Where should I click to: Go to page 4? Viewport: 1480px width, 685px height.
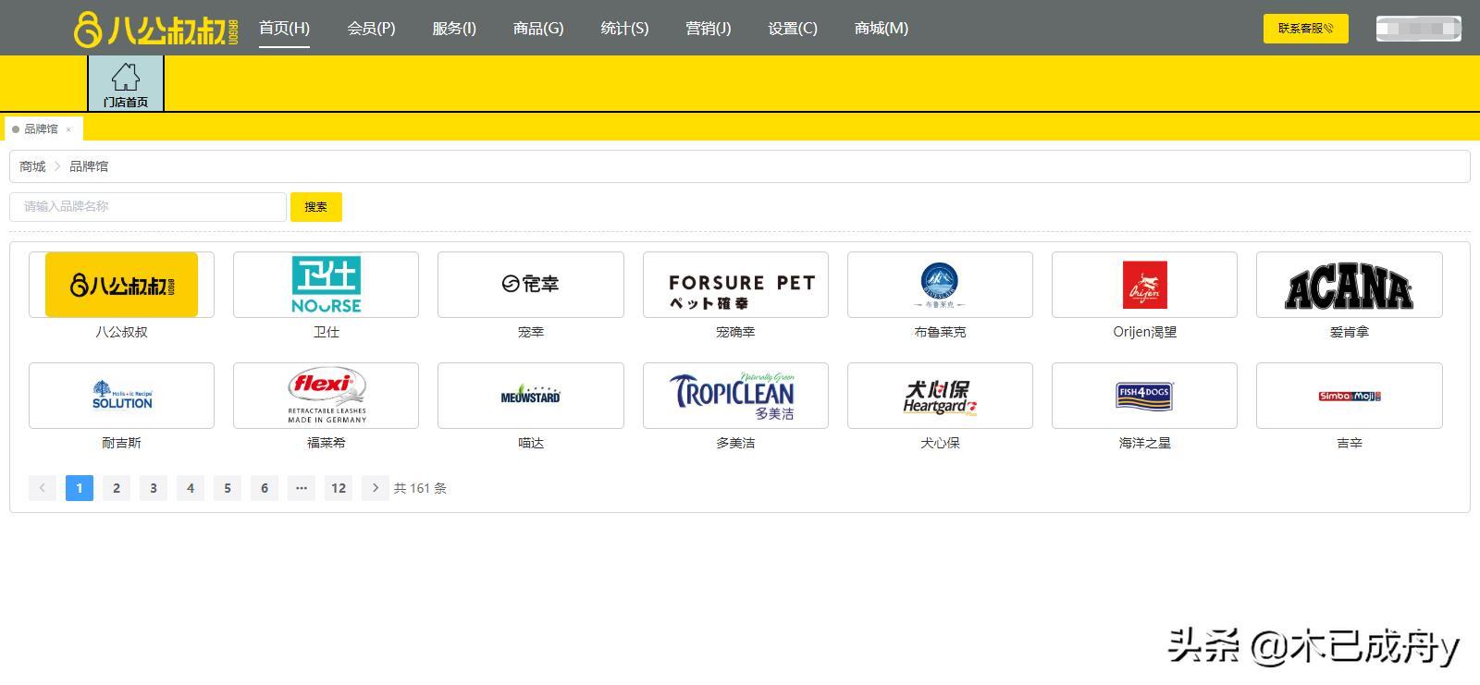click(191, 488)
